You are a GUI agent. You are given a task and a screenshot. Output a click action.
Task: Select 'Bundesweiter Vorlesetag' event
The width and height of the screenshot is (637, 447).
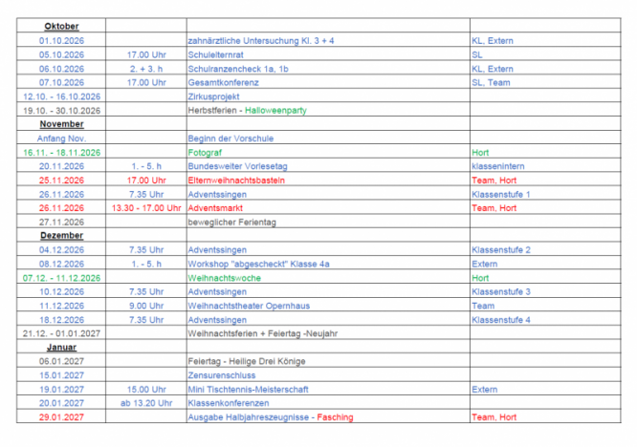point(237,166)
